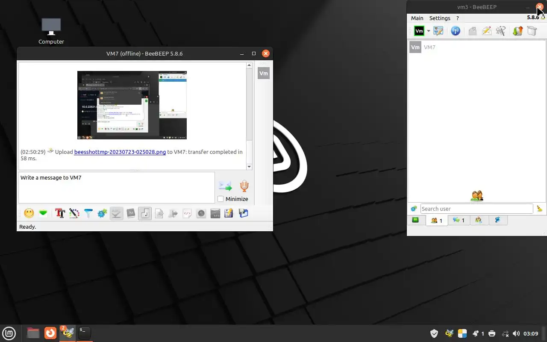
Task: Click the blue funnel filter icon
Action: [88, 213]
